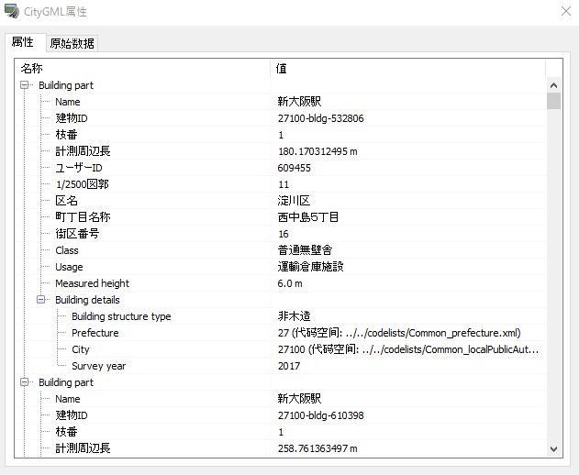579x475 pixels.
Task: Click the value 27100-bldg-610398
Action: point(320,415)
